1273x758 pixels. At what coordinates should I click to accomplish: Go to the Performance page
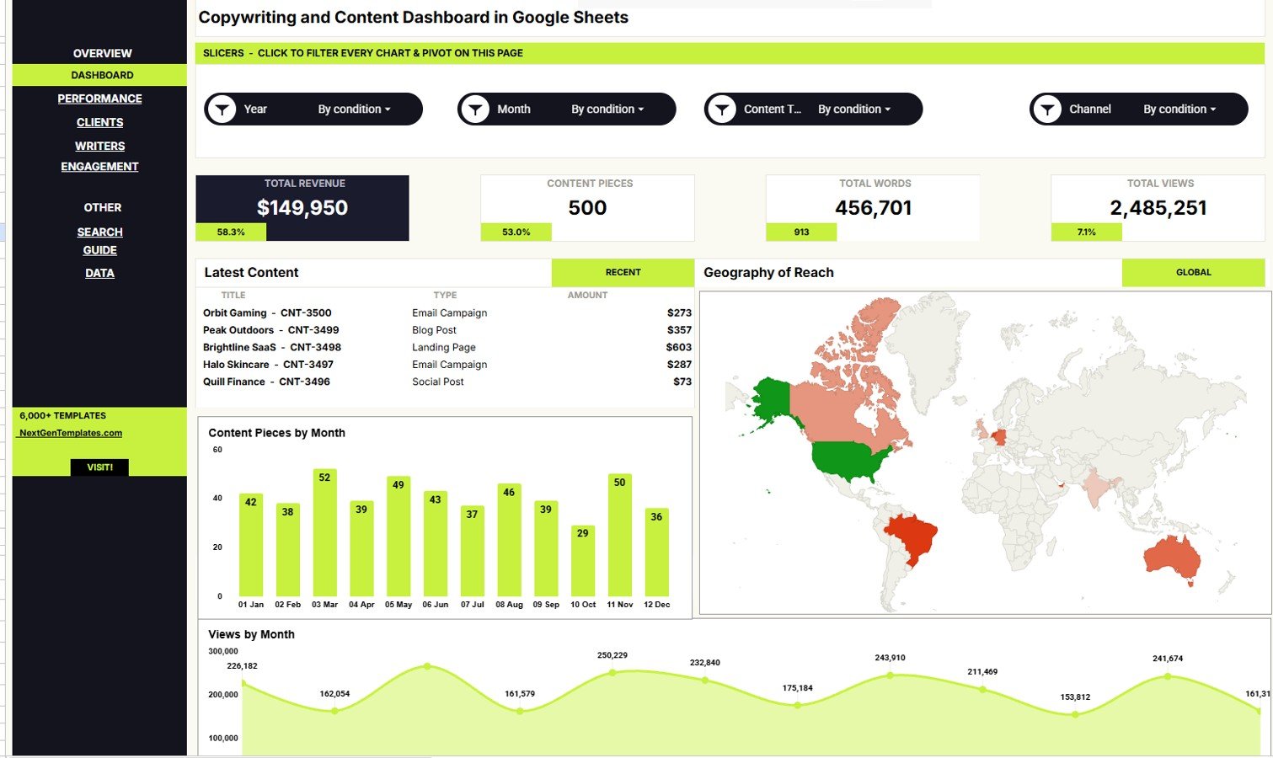click(99, 99)
